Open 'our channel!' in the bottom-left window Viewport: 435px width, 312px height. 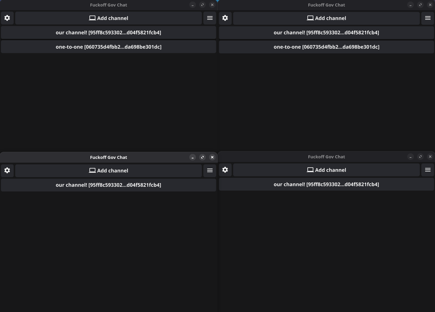pyautogui.click(x=109, y=185)
